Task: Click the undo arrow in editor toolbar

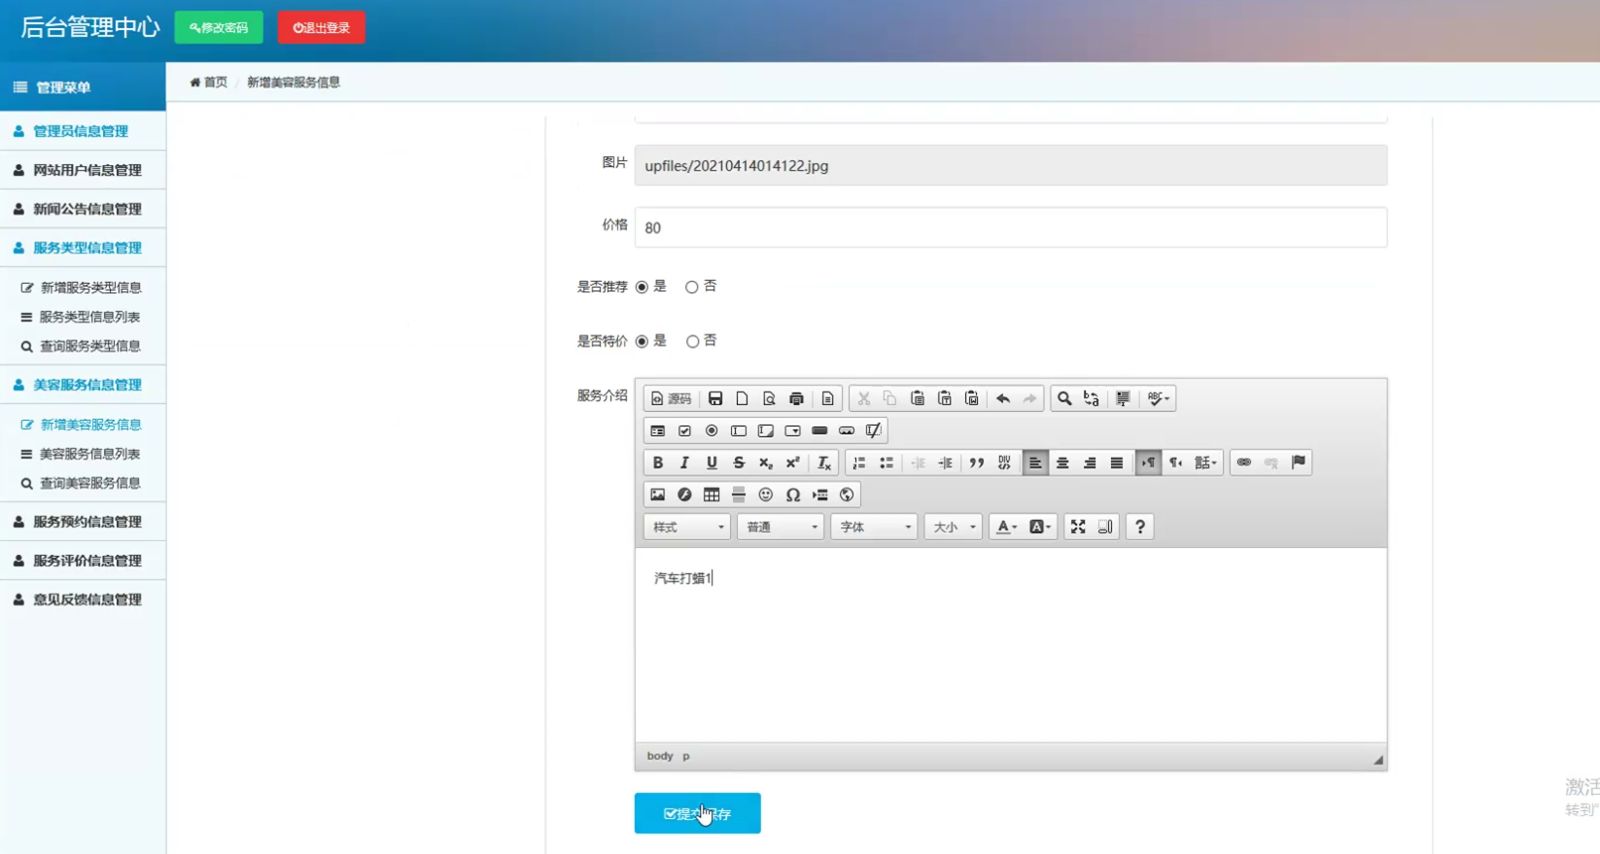Action: tap(1003, 398)
